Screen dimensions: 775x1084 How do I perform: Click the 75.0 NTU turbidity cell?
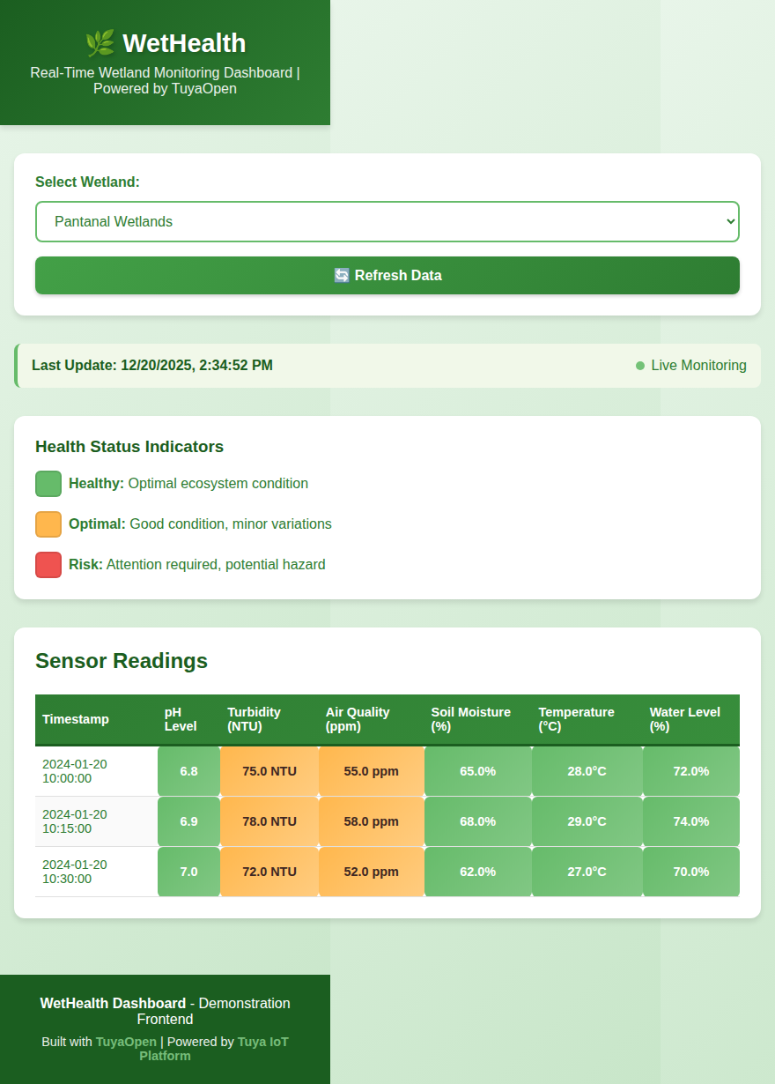pos(269,771)
